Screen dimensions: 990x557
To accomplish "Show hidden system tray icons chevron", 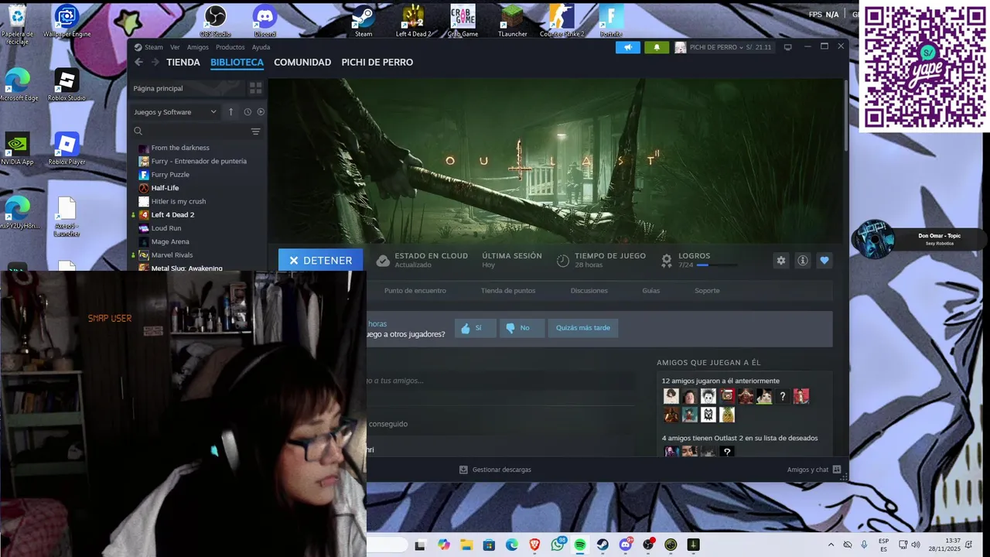I will (x=831, y=545).
